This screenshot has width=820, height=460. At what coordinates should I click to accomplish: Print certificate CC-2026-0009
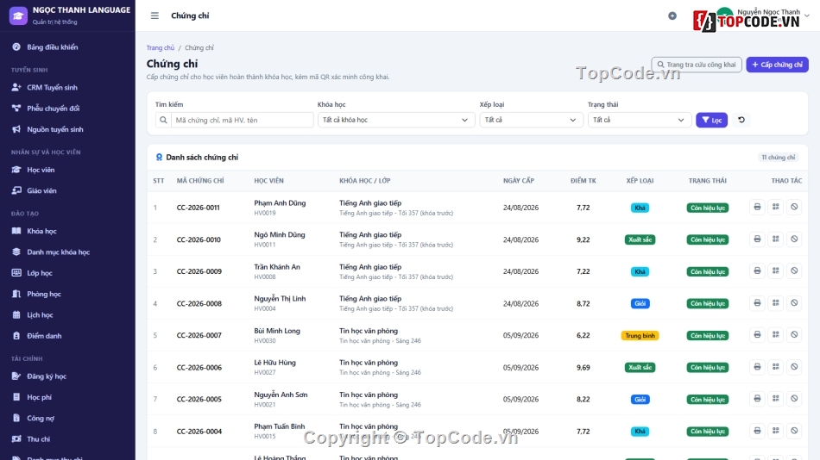point(757,271)
